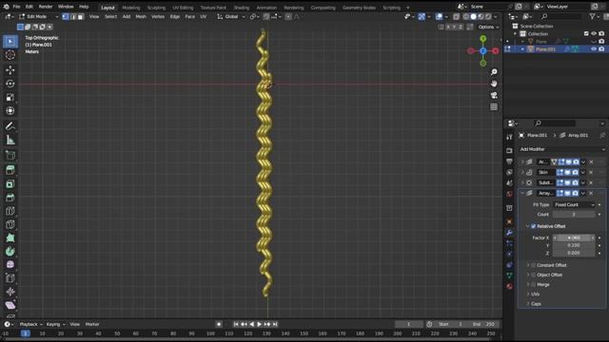The image size is (609, 342).
Task: Open Global transform orientation dropdown
Action: [x=231, y=17]
